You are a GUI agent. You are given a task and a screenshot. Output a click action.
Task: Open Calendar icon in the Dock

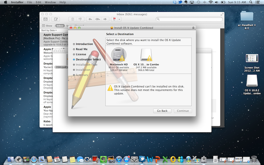tap(57, 159)
